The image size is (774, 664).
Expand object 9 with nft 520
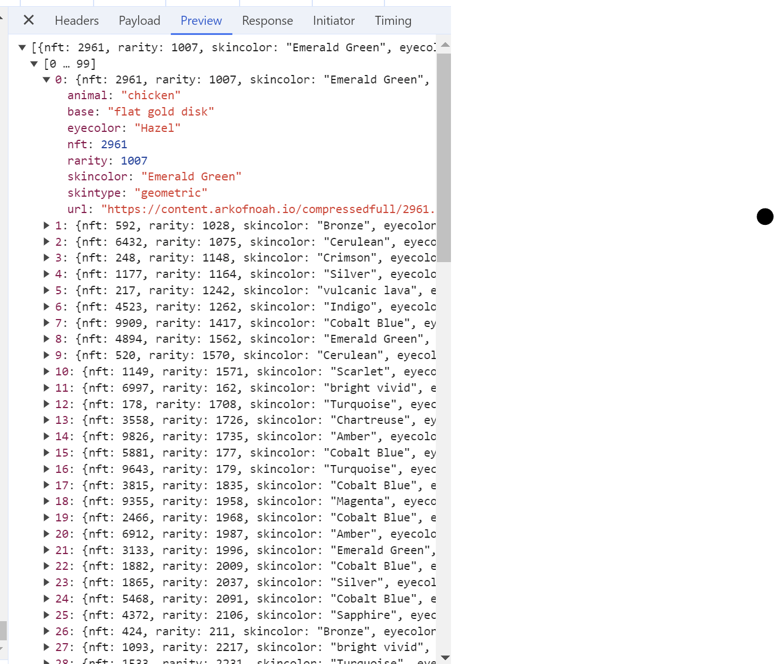coord(47,355)
